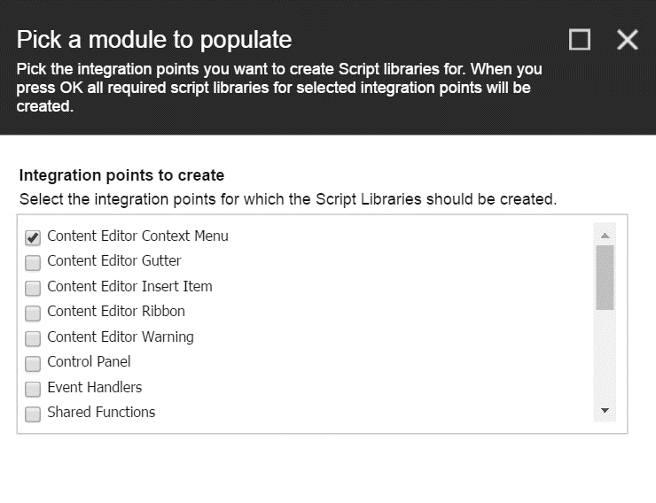Close the Pick a module dialog
This screenshot has width=656, height=503.
(x=627, y=40)
